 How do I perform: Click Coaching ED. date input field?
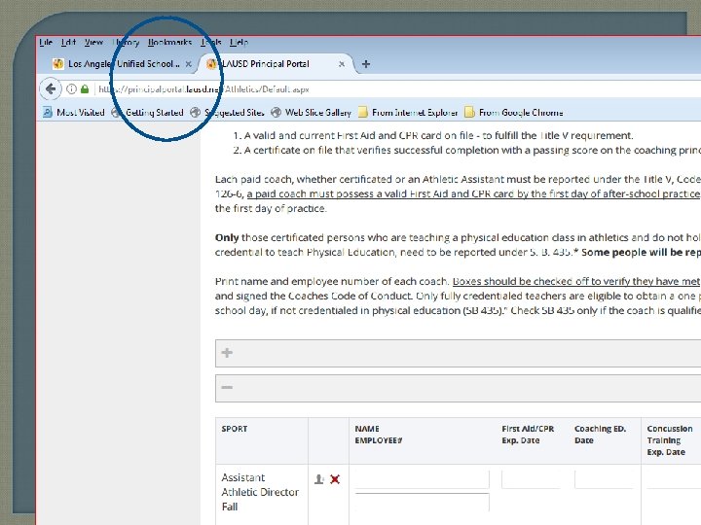(604, 479)
